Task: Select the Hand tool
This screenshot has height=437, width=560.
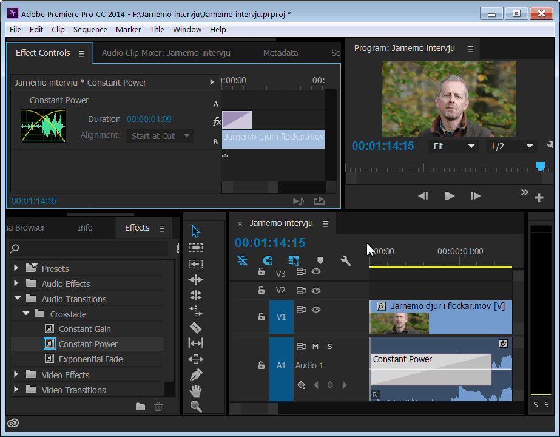Action: [196, 391]
